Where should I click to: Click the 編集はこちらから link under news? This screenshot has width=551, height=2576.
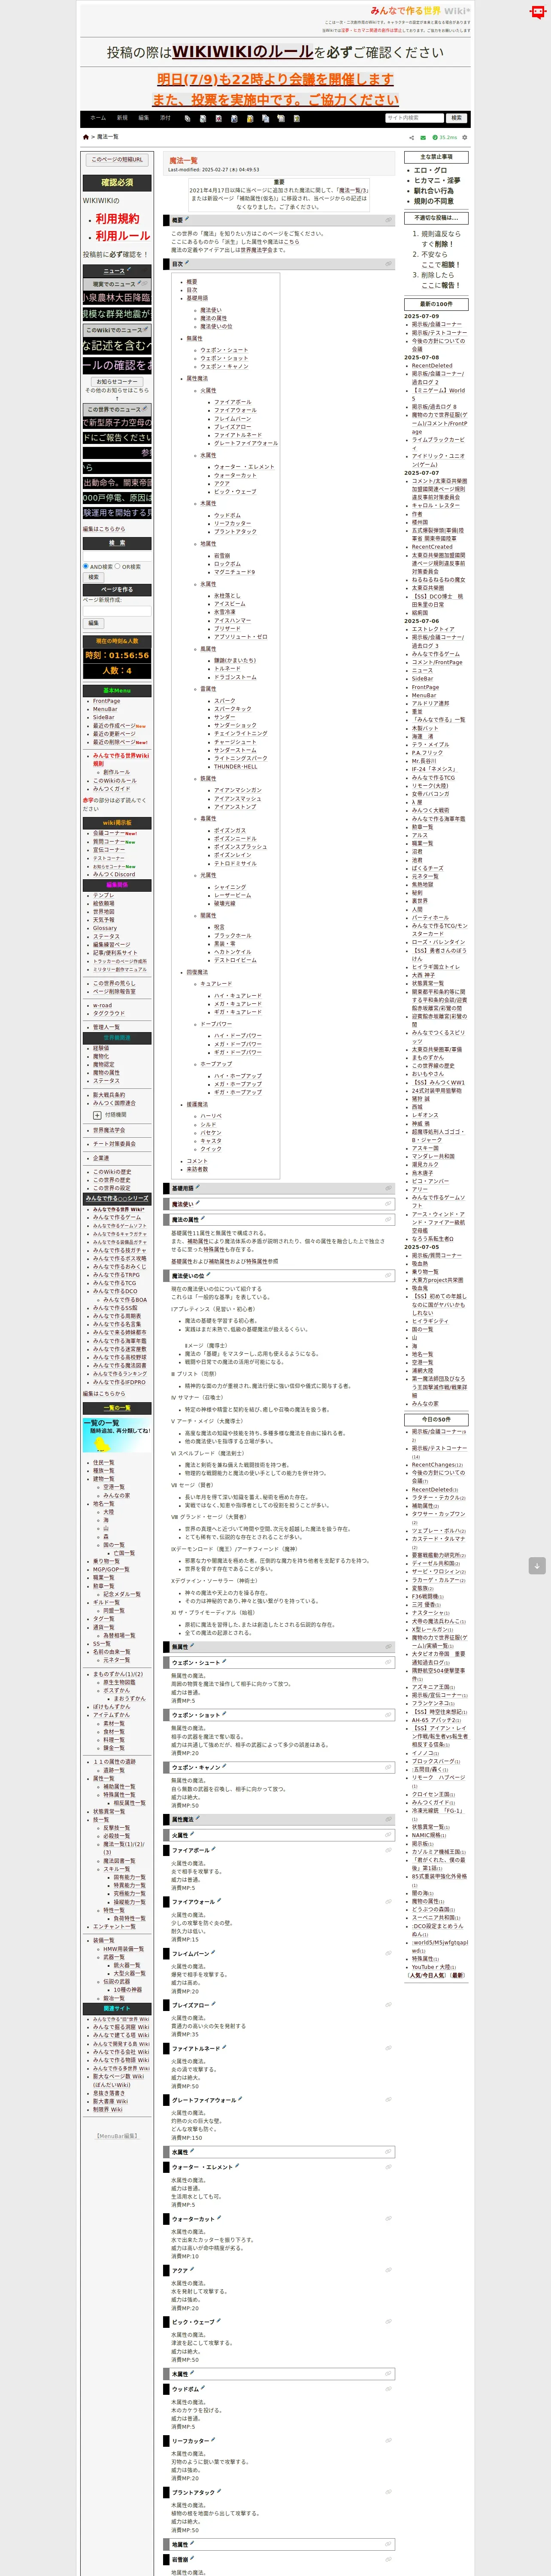click(104, 528)
